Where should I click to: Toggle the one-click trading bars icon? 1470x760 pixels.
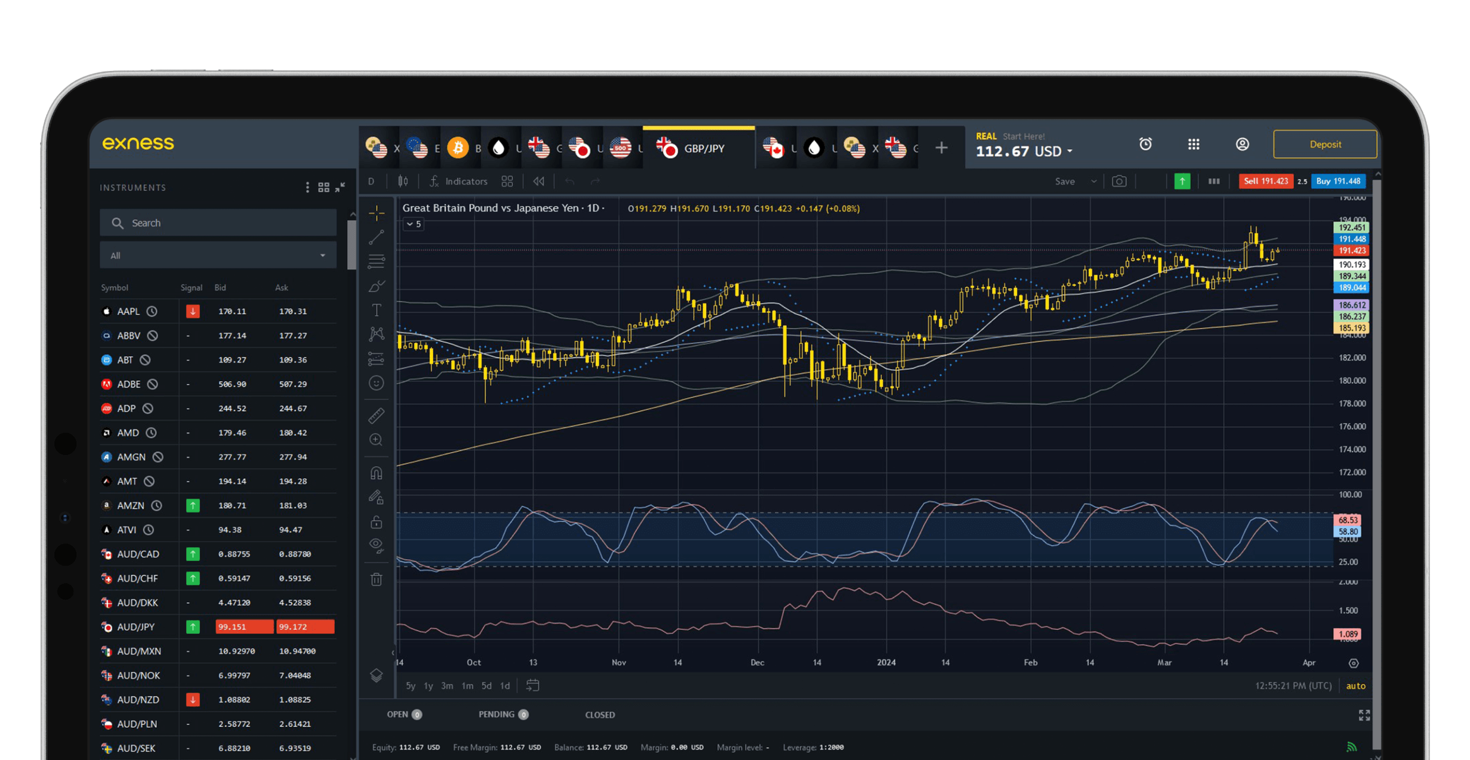(x=1213, y=181)
